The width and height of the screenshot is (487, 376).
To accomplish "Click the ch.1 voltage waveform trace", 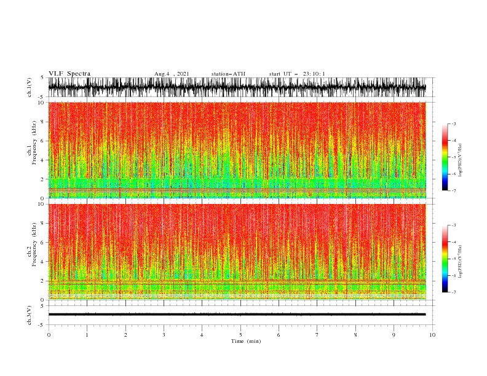I will coord(237,87).
